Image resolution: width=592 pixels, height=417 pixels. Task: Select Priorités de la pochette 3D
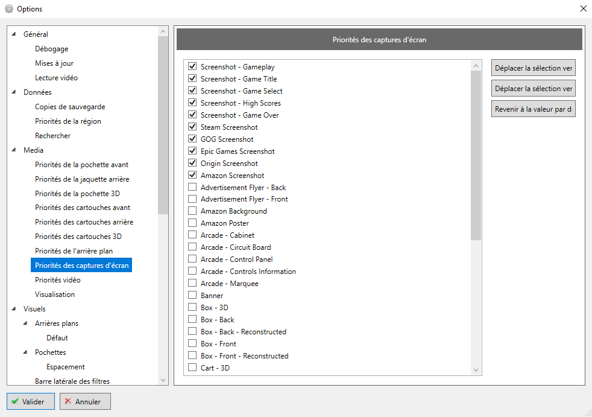point(77,193)
